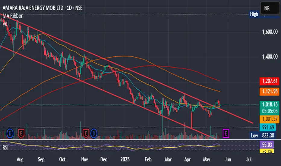281x166 pixels.
Task: Click the 1,600.00 price axis label
Action: 270,32
